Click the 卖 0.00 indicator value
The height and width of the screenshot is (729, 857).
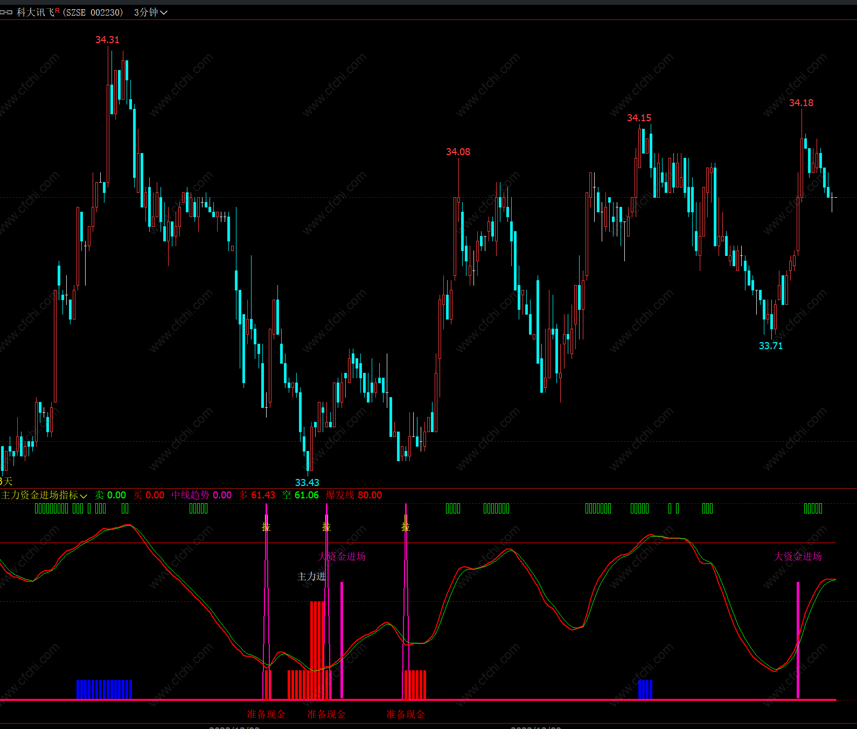click(110, 495)
